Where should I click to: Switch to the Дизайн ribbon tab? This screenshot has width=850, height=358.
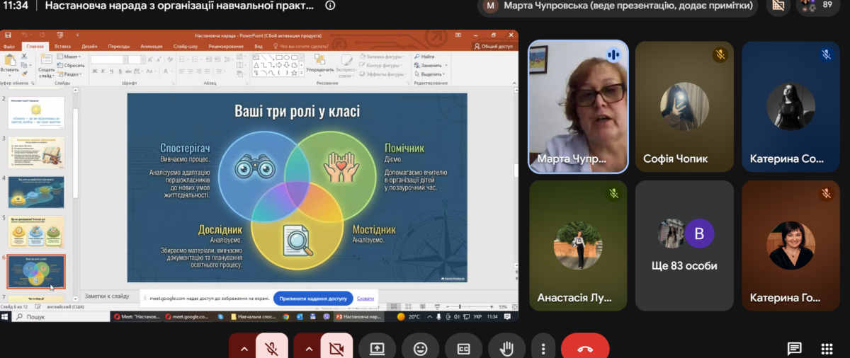coord(89,46)
